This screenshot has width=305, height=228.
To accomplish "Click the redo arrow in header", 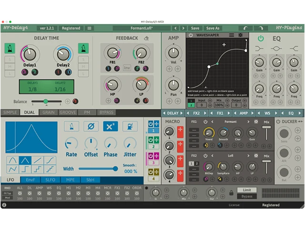I will pos(261,28).
